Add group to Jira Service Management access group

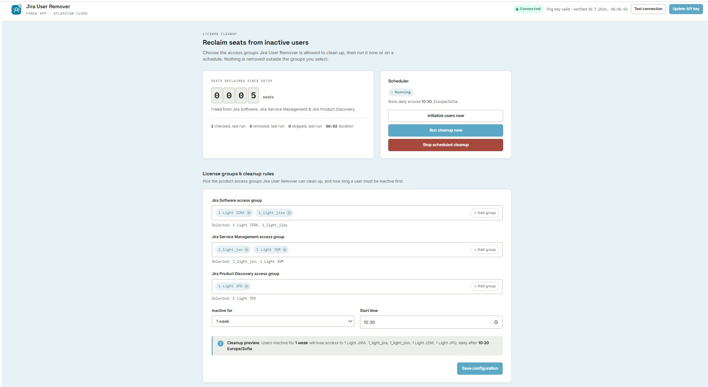(485, 250)
